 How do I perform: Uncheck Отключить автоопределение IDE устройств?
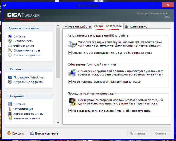[x=70, y=52]
